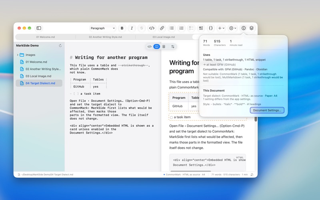Viewport: 320px width, 200px height.
Task: Switch to the formatted preview-only view button
Action: [x=164, y=46]
